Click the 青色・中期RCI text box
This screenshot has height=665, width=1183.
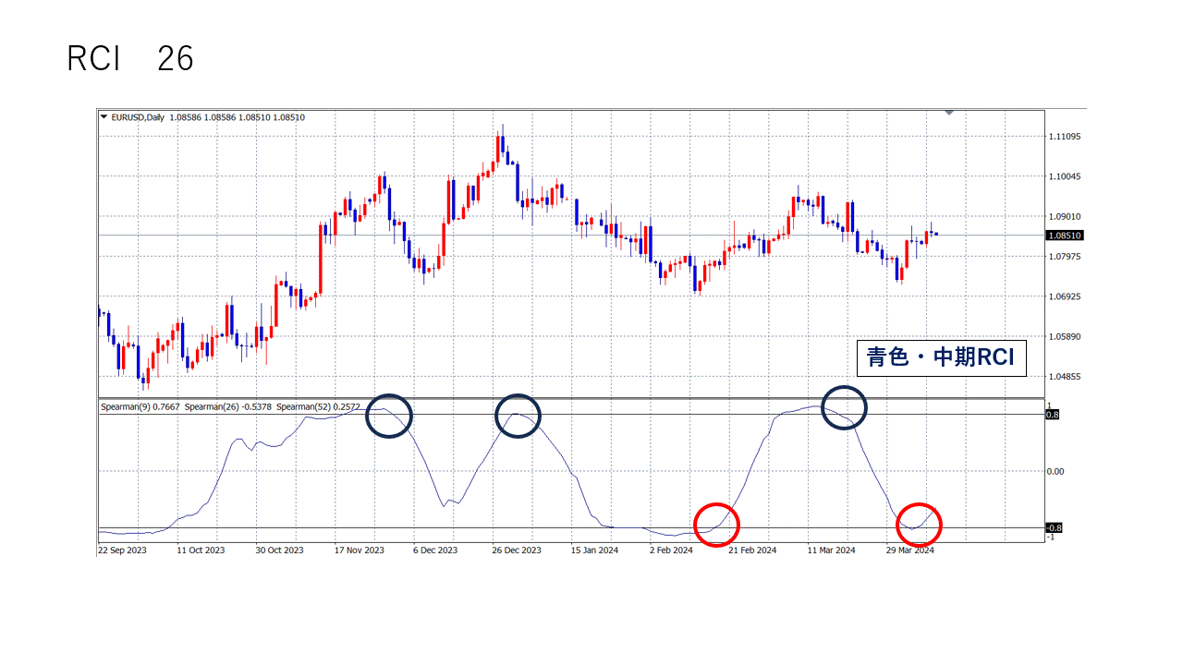coord(941,357)
